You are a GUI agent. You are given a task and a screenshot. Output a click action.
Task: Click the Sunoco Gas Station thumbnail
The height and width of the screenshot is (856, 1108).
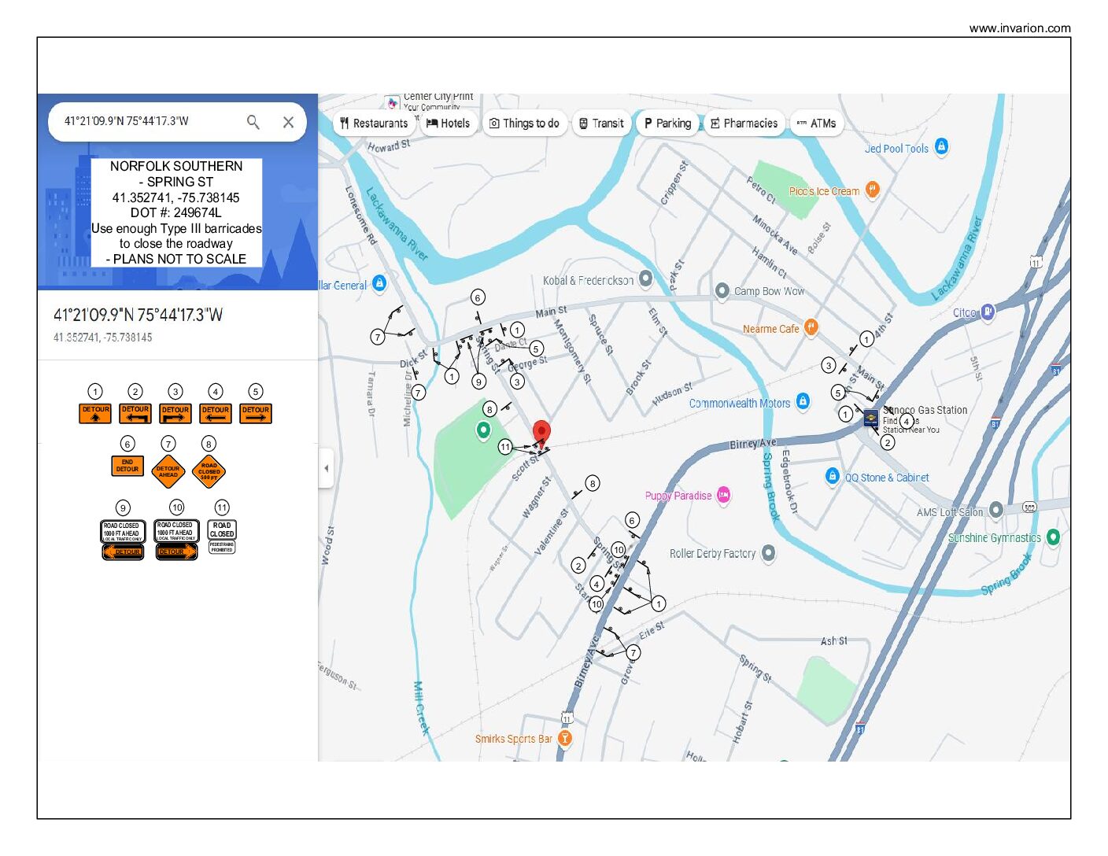point(871,419)
